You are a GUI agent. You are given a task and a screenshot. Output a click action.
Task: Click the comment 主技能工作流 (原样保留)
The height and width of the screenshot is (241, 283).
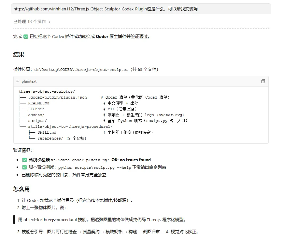tap(128, 132)
